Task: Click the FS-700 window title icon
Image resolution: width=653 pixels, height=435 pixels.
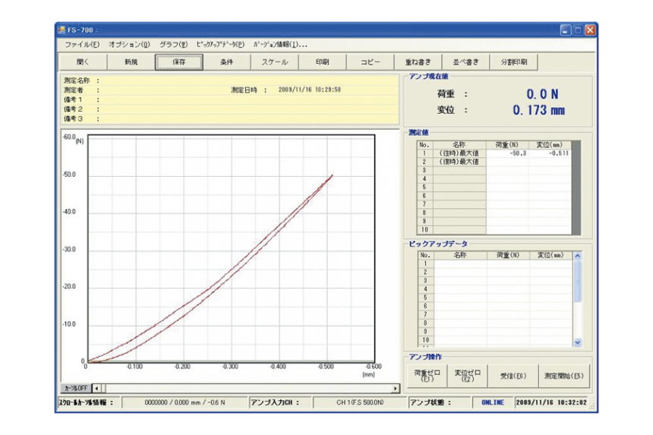Action: tap(62, 30)
